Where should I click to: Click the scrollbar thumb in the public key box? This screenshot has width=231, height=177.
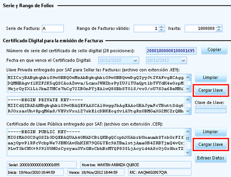pos(188,139)
